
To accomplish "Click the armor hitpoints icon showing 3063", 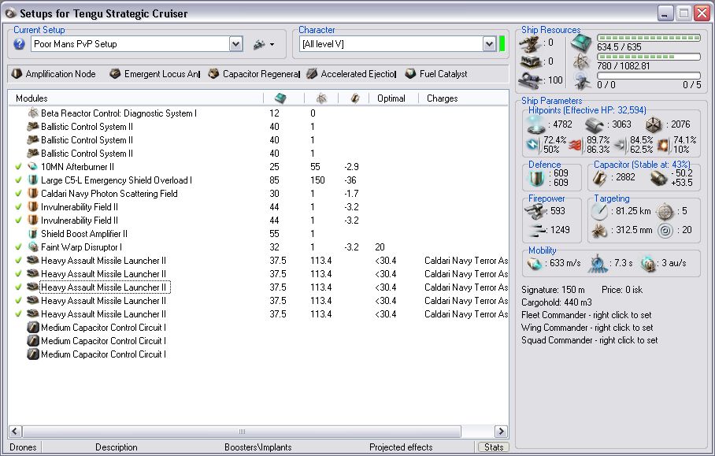I will [595, 124].
